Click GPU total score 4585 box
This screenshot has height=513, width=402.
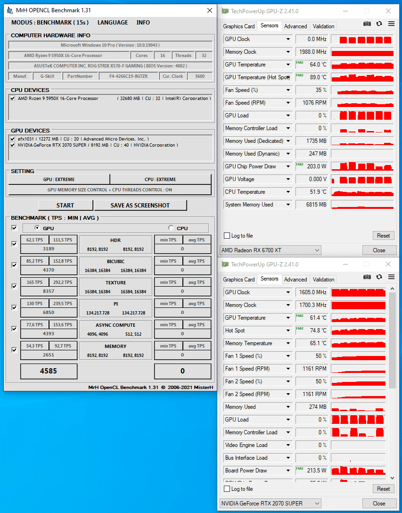tap(49, 371)
